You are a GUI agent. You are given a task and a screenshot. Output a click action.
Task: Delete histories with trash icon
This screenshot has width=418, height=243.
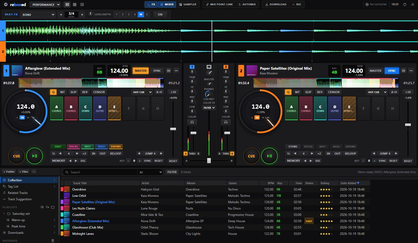53,241
